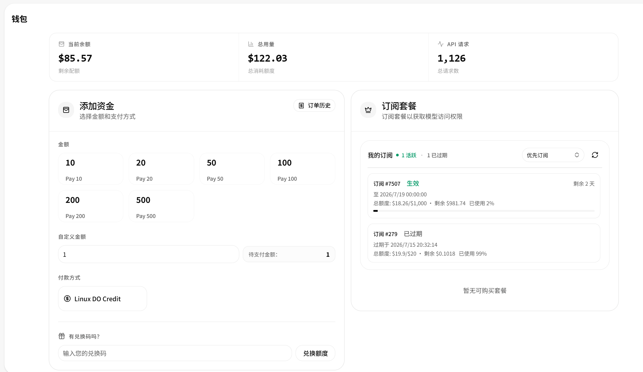Refresh the subscription list
The height and width of the screenshot is (372, 643).
click(x=595, y=155)
